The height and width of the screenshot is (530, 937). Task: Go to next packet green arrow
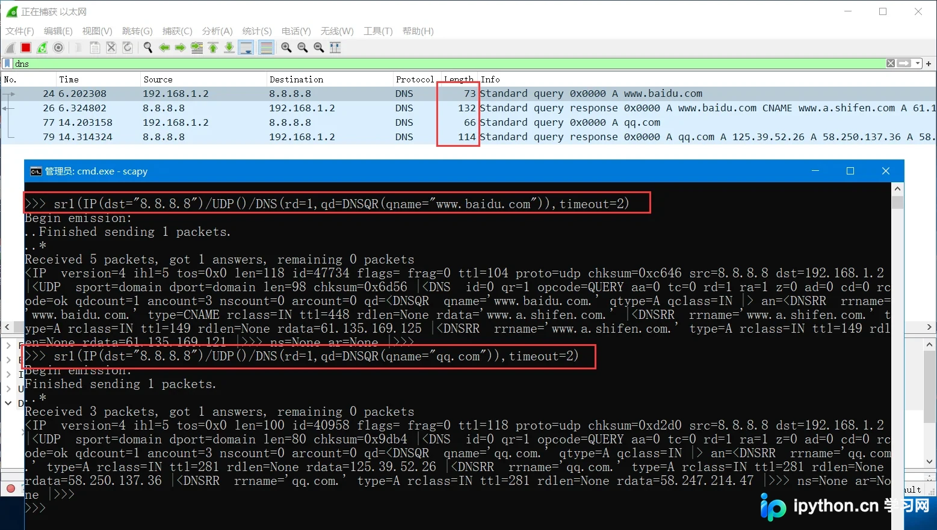(180, 48)
